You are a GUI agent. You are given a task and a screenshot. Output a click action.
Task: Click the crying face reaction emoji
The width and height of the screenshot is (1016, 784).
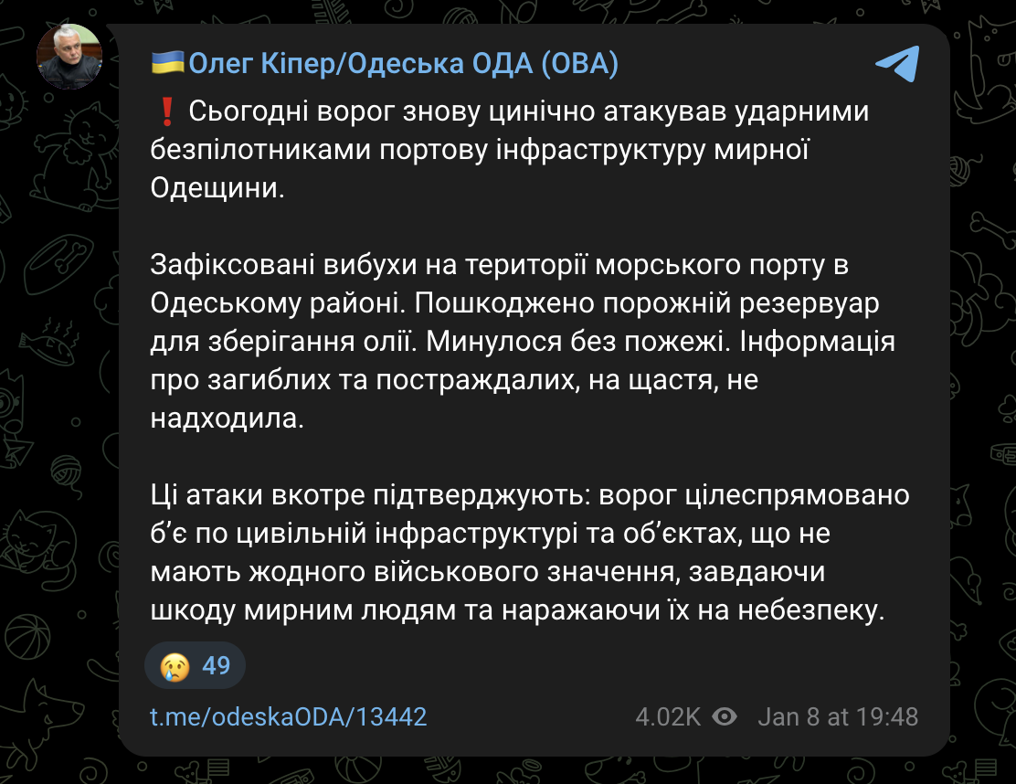(175, 665)
